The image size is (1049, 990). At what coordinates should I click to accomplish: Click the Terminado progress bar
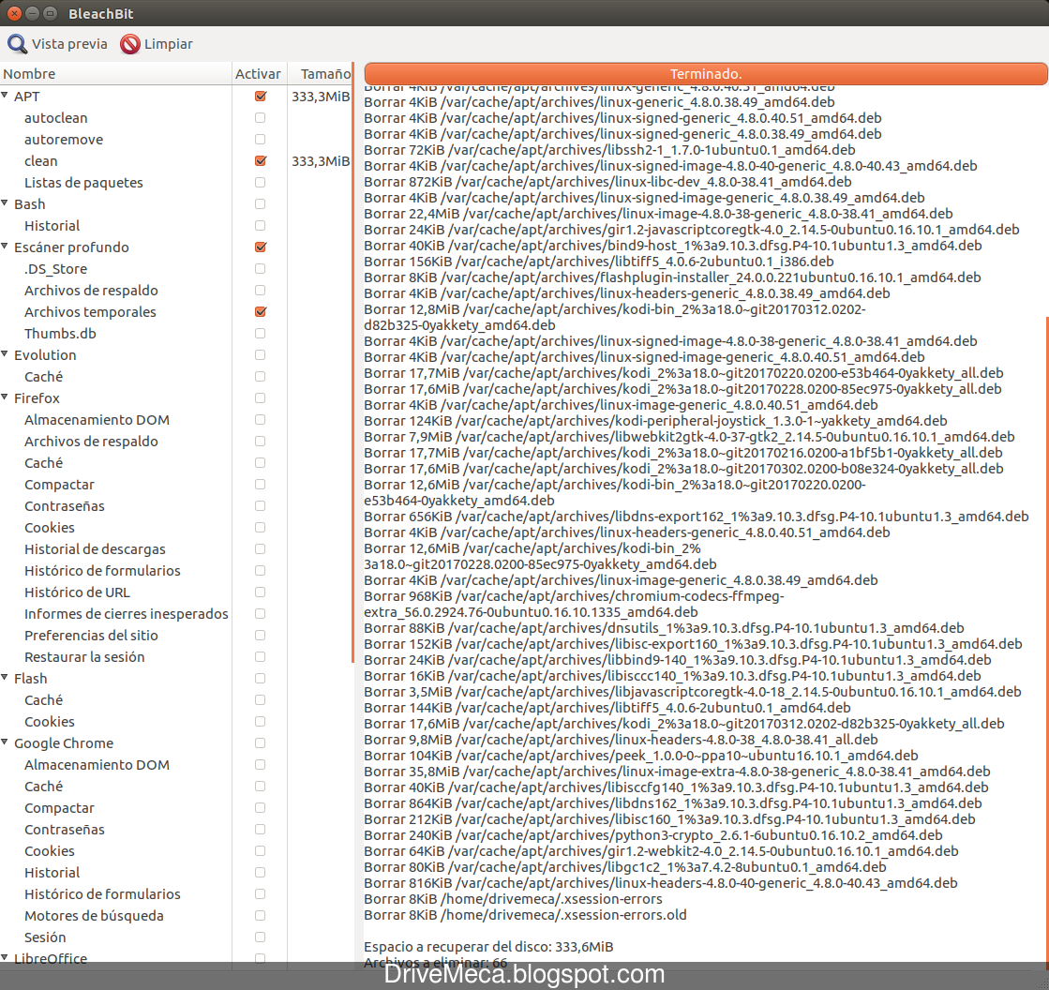703,73
